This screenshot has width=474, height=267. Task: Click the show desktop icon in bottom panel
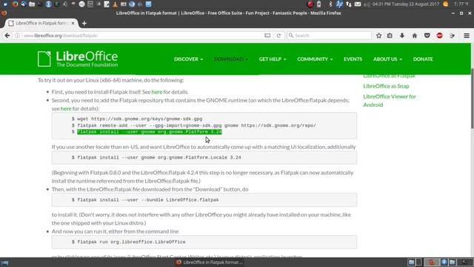pyautogui.click(x=5, y=263)
